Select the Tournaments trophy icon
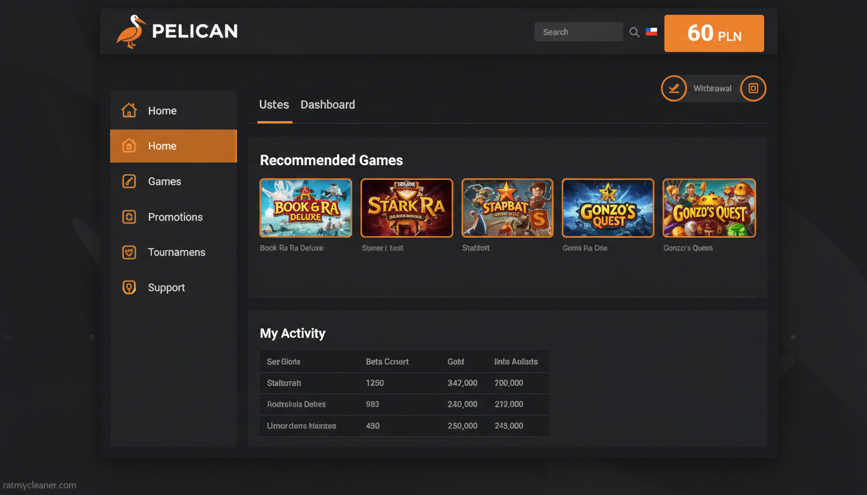The height and width of the screenshot is (495, 867). pos(129,252)
